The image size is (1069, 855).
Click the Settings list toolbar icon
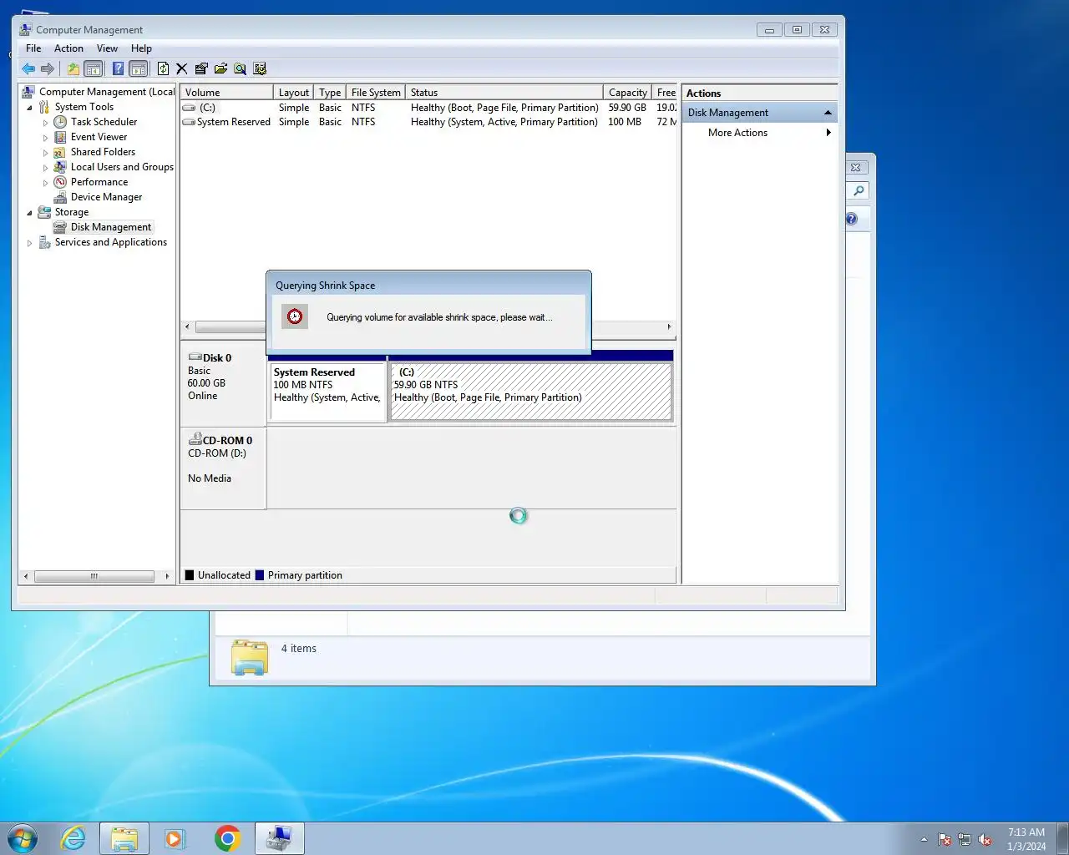(260, 69)
